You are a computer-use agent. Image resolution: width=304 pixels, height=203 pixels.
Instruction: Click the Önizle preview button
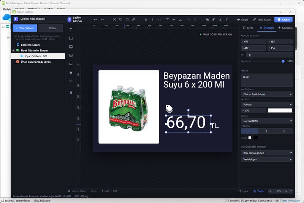coord(242,20)
